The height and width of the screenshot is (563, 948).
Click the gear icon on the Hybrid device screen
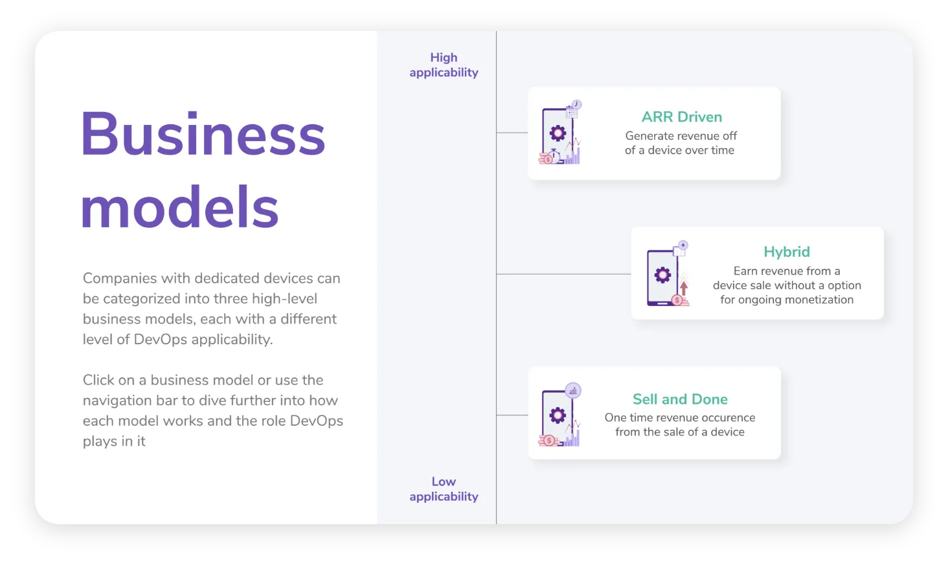click(662, 274)
